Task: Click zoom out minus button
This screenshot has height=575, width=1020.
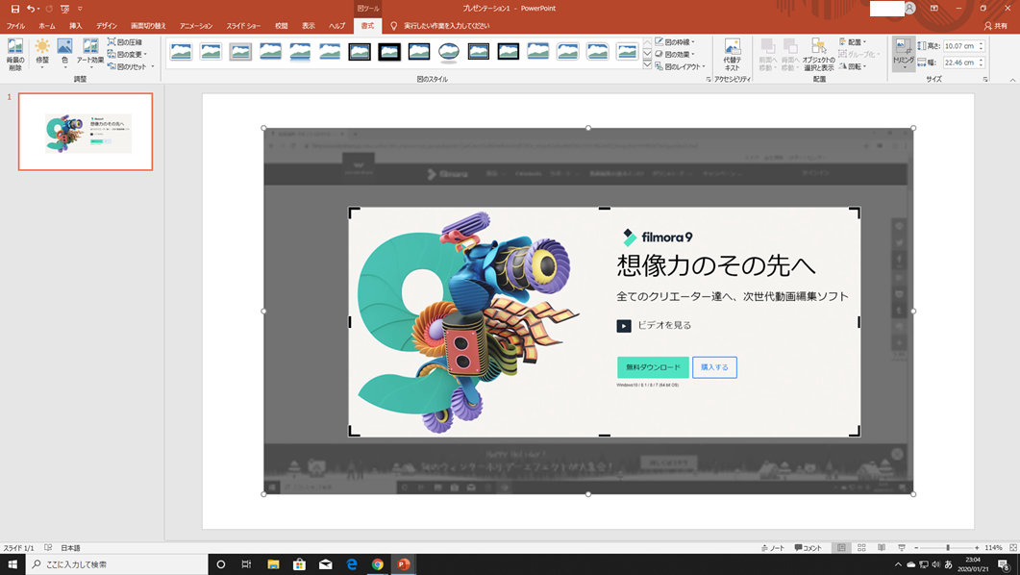Action: pyautogui.click(x=916, y=548)
